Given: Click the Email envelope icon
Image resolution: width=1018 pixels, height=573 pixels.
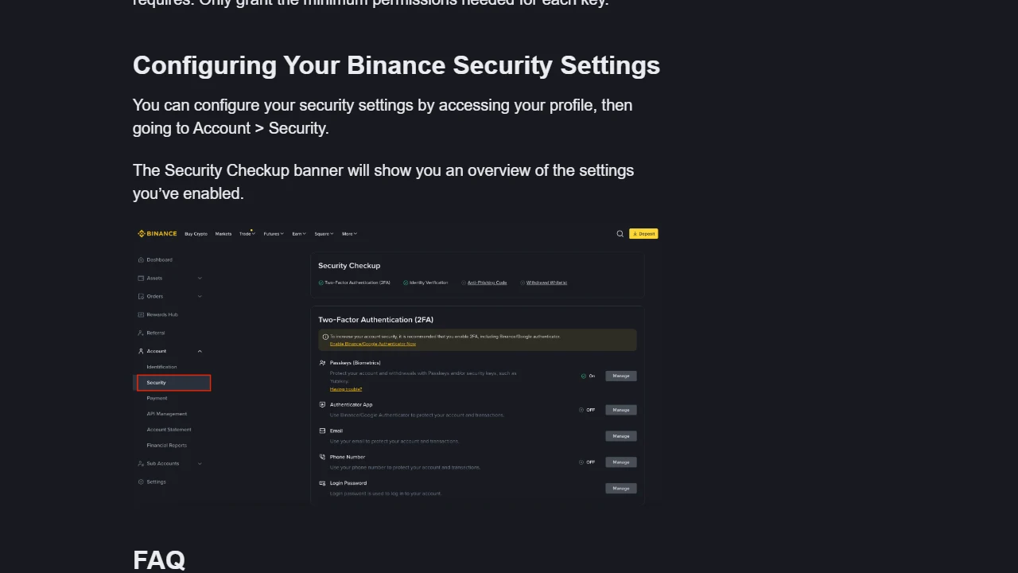Looking at the screenshot, I should click(322, 431).
